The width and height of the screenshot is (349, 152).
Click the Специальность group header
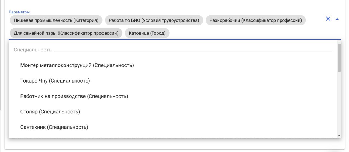pyautogui.click(x=32, y=50)
